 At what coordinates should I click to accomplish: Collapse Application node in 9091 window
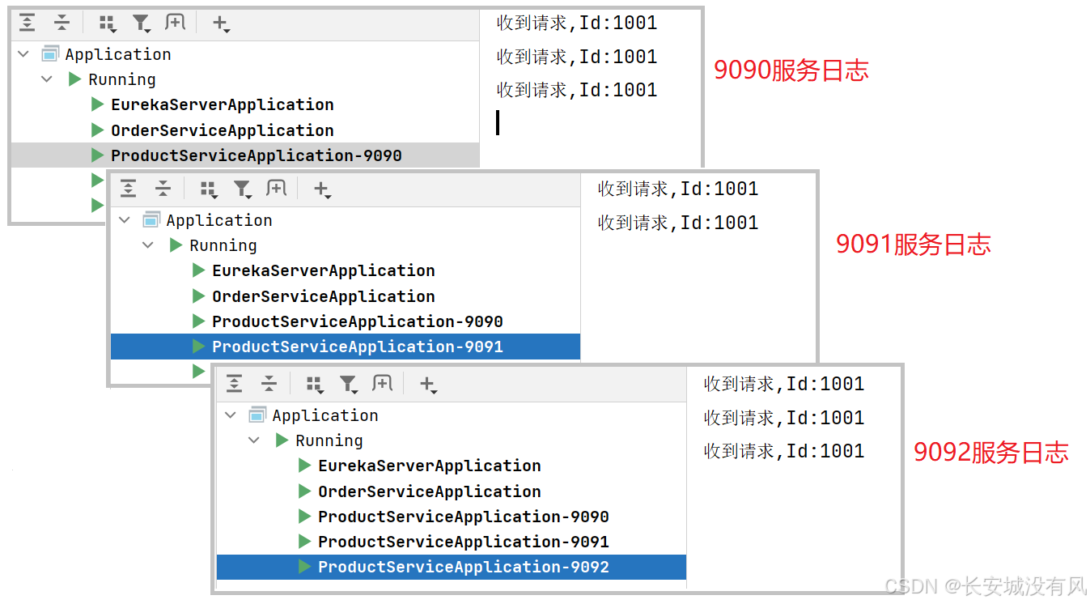click(125, 220)
